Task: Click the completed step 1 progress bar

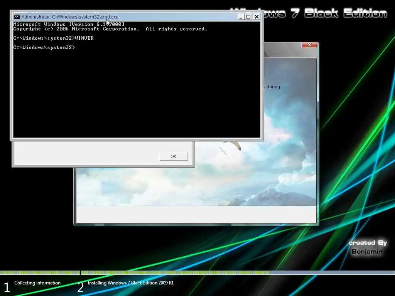Action: coord(40,272)
